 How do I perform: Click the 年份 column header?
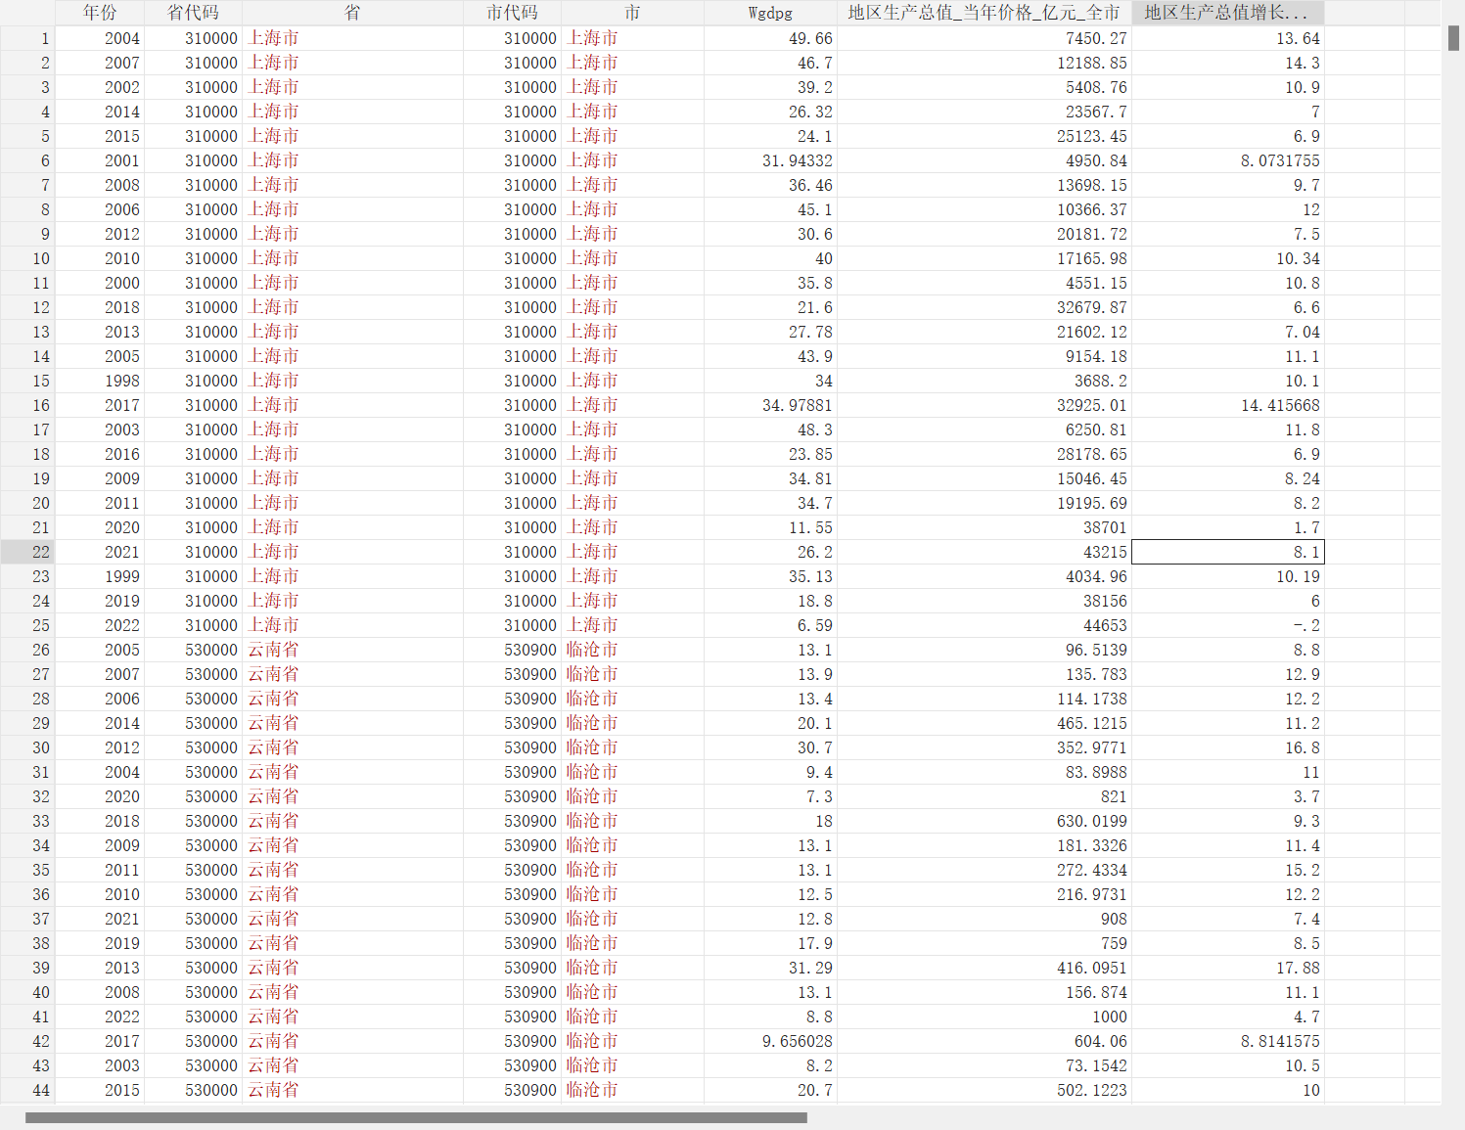99,13
